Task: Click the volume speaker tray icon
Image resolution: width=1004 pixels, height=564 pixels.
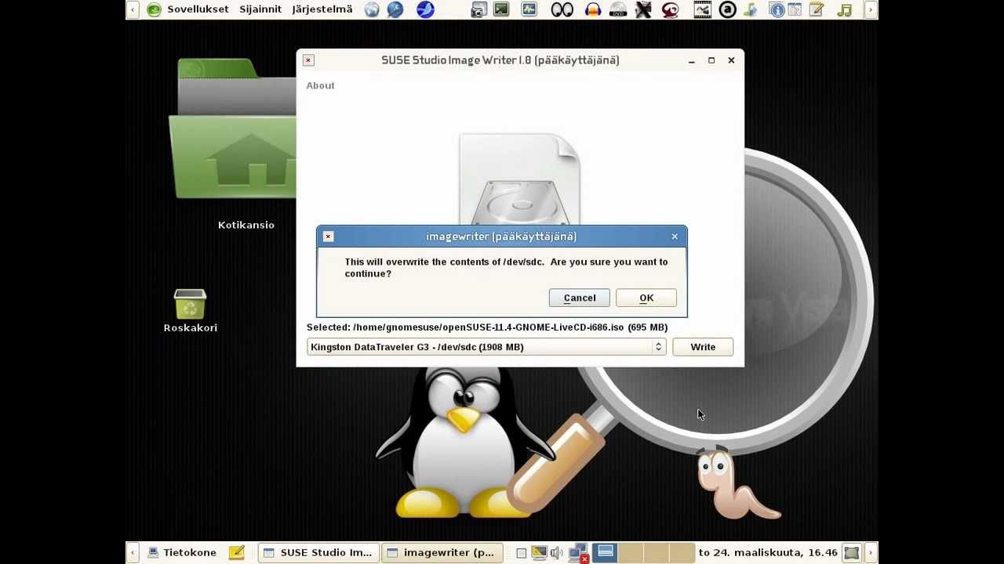Action: pyautogui.click(x=557, y=552)
